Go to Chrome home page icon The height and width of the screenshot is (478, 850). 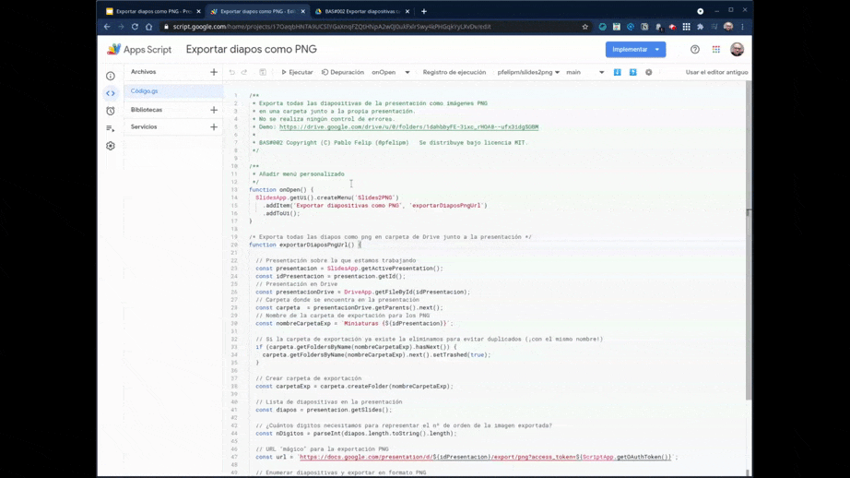point(148,27)
